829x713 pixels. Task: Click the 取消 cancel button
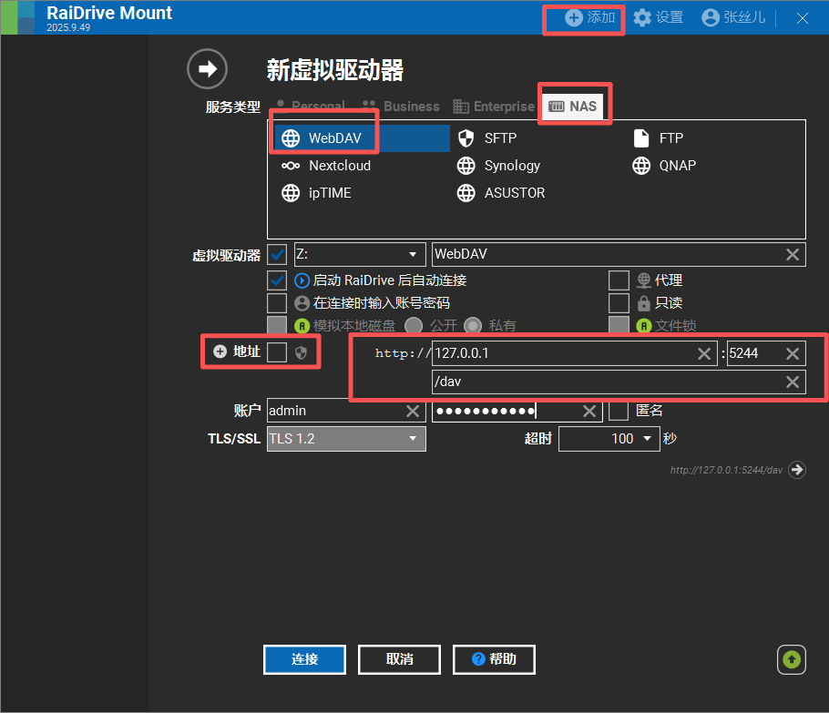pos(399,659)
